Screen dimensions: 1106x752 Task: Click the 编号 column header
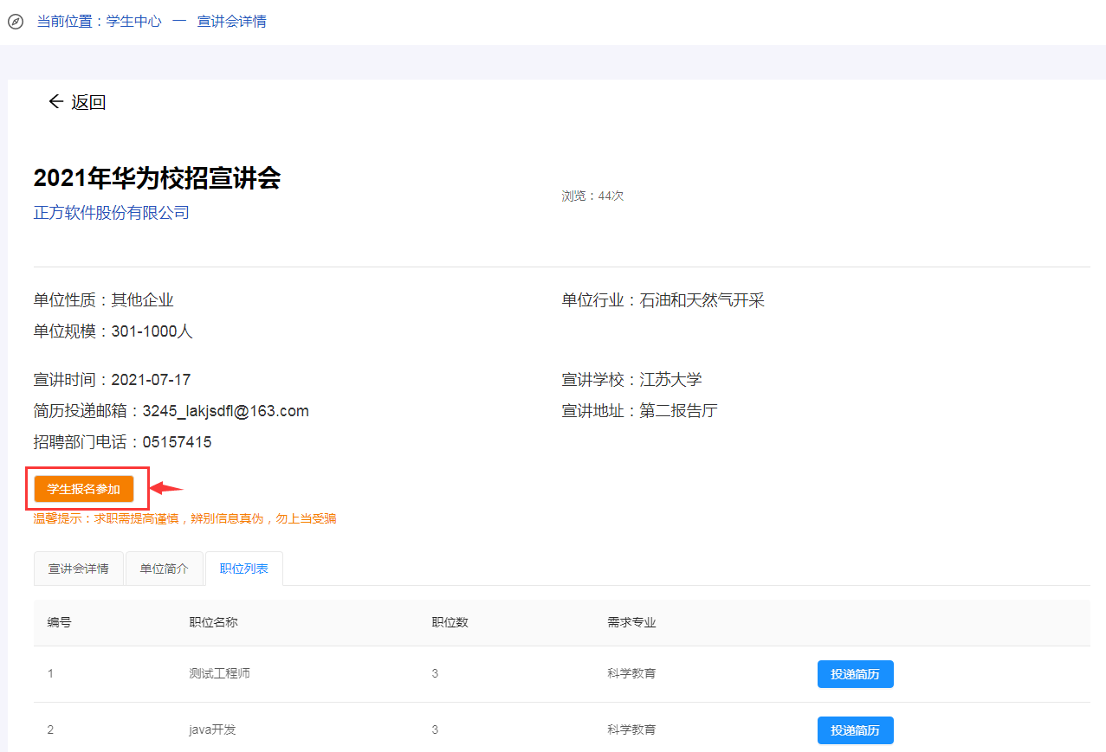pyautogui.click(x=60, y=622)
